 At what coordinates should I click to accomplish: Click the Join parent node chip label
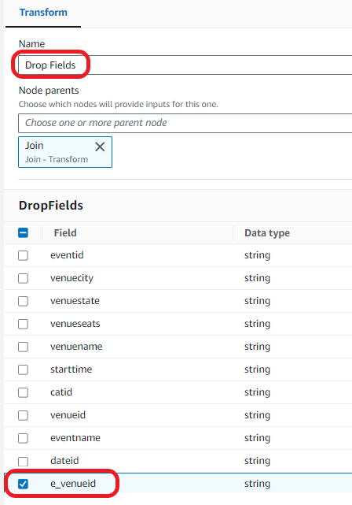tap(35, 146)
